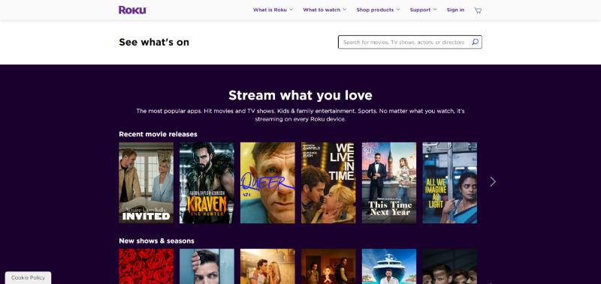Open the You're Cordially Invited poster
601x284 pixels.
point(146,183)
